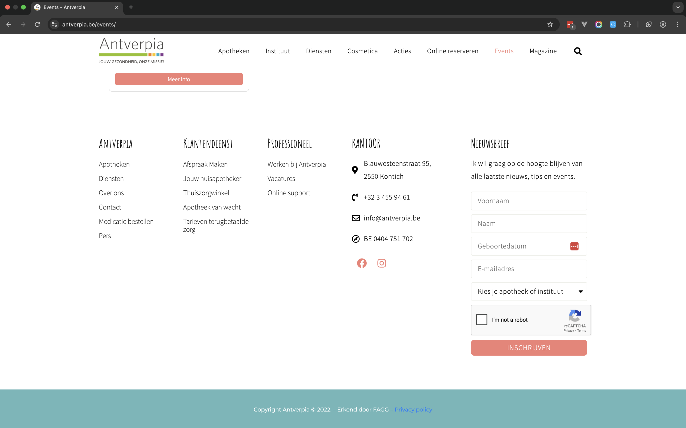Bookmark this page with star icon

coord(550,24)
